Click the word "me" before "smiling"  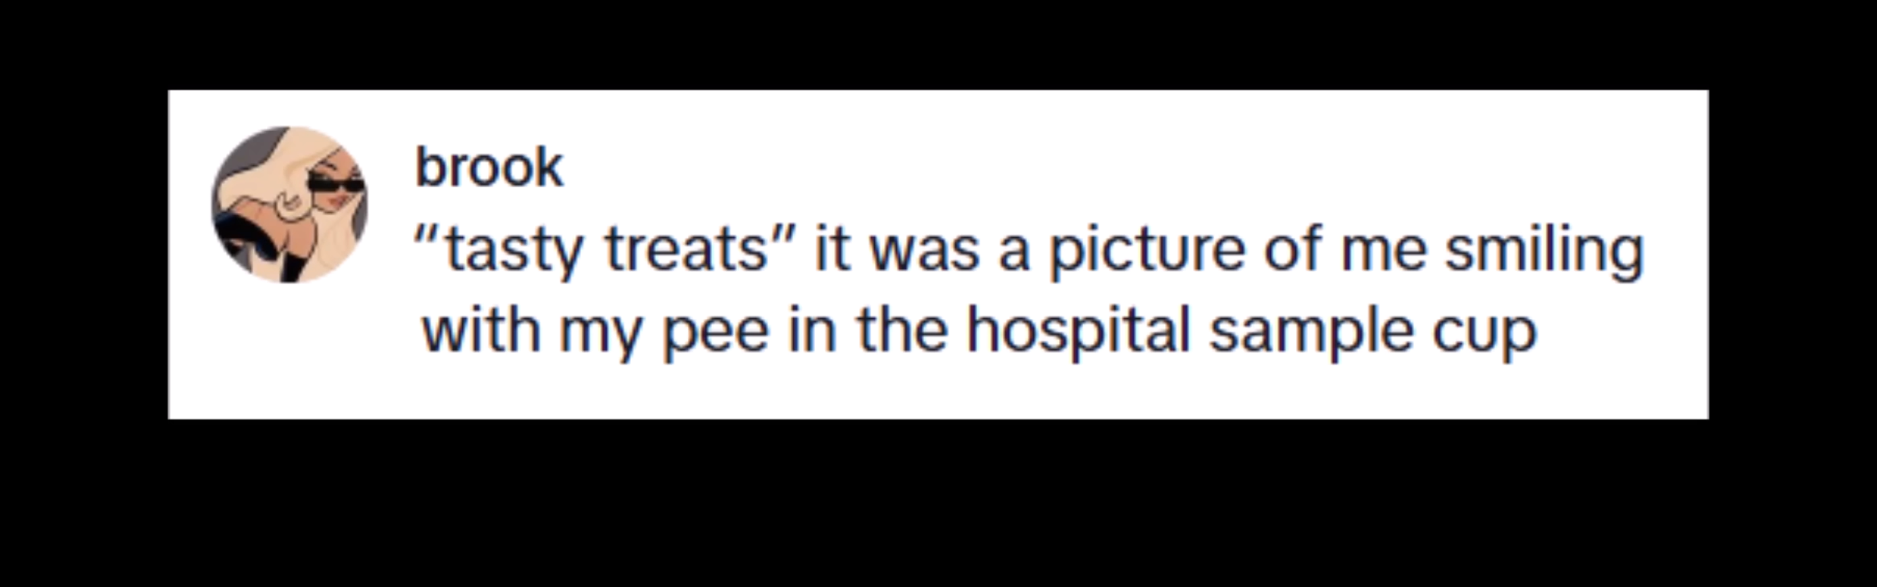1383,251
